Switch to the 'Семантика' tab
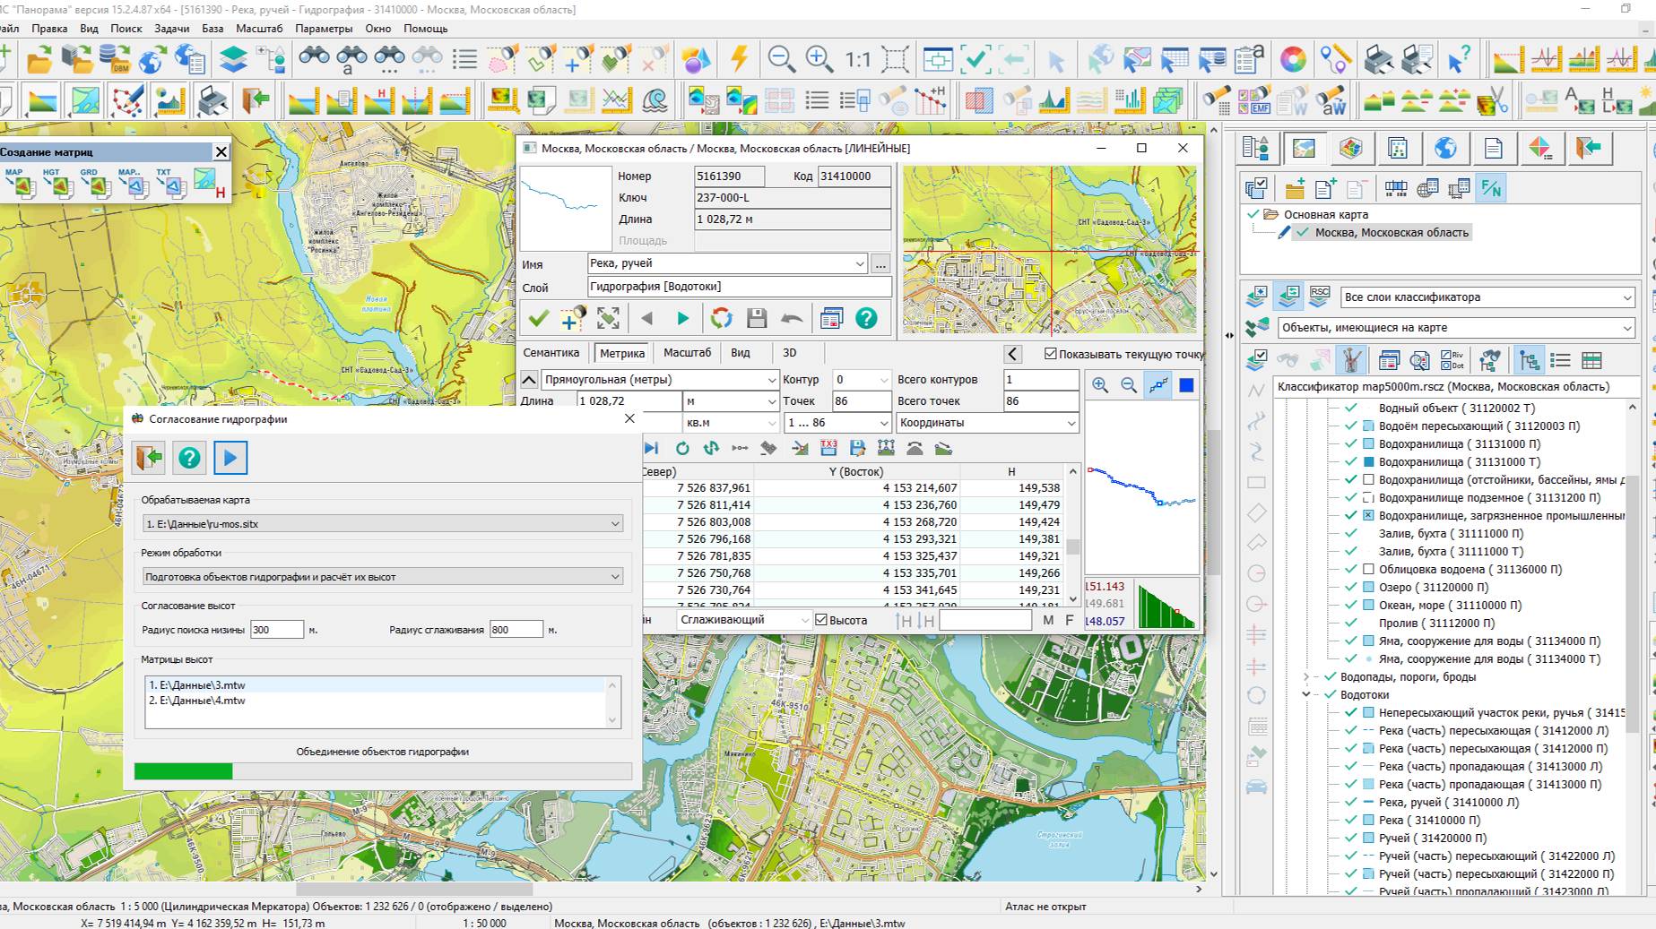The width and height of the screenshot is (1656, 929). pos(551,353)
